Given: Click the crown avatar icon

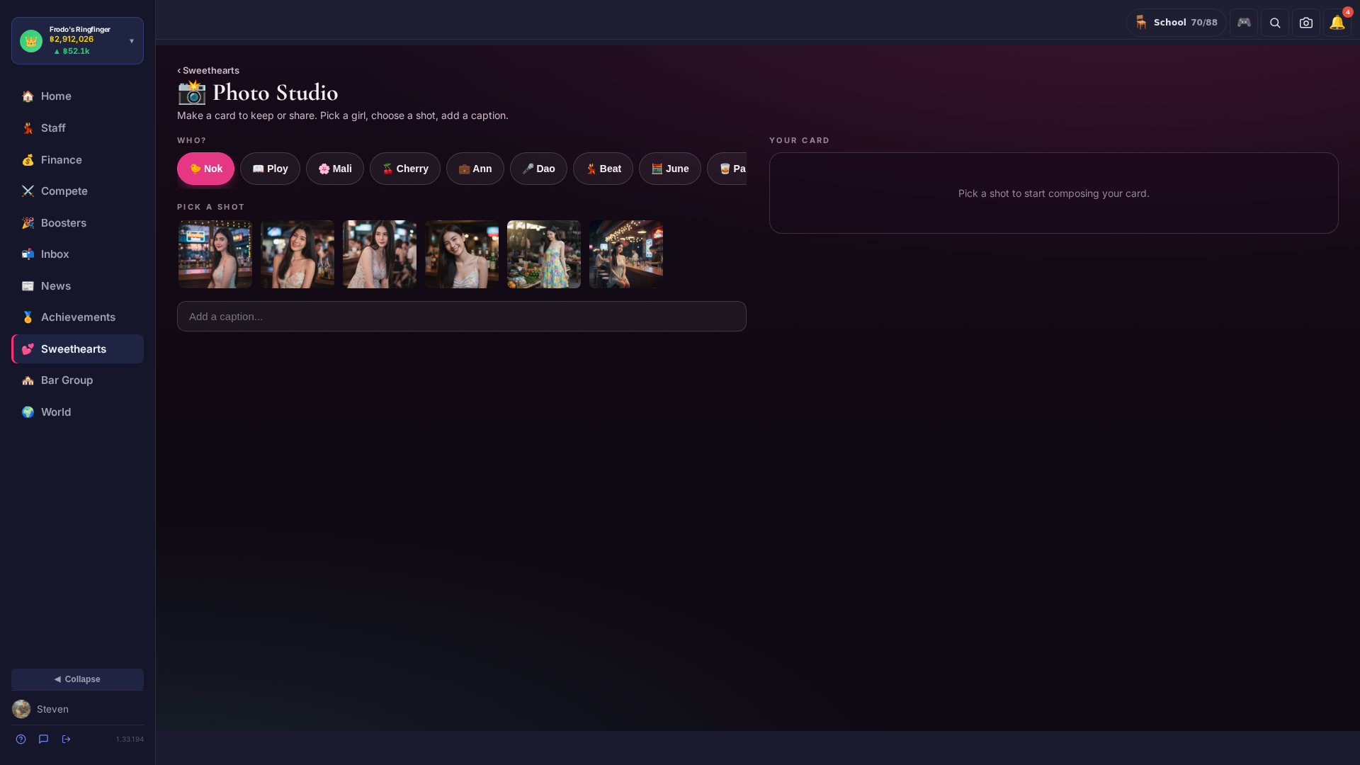Looking at the screenshot, I should click(x=31, y=41).
